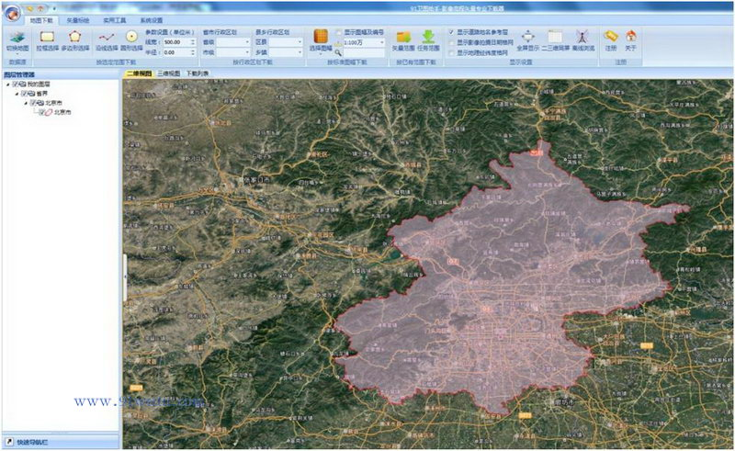Image resolution: width=735 pixels, height=451 pixels.
Task: Enable the 显示影像拍摄日期格网 checkbox
Action: click(x=451, y=42)
